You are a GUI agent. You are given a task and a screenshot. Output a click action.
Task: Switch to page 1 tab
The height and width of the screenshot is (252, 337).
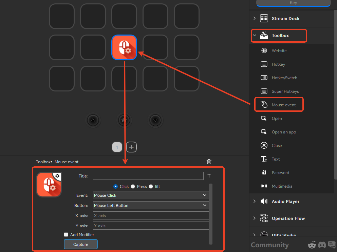[x=117, y=147]
